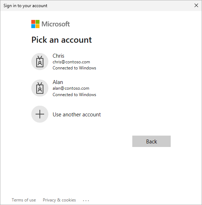Close the Sign in to your account dialog

tap(196, 5)
